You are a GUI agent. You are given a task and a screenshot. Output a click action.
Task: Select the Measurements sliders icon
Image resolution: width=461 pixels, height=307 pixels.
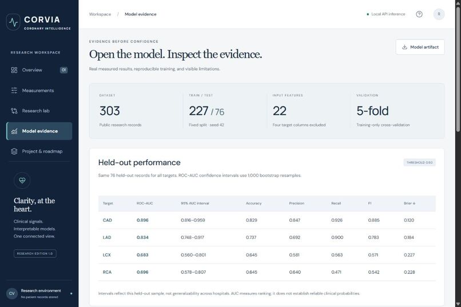14,90
